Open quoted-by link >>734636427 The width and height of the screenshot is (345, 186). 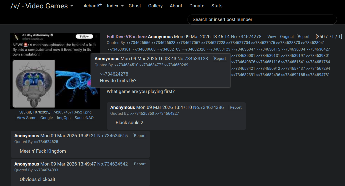coord(318,49)
